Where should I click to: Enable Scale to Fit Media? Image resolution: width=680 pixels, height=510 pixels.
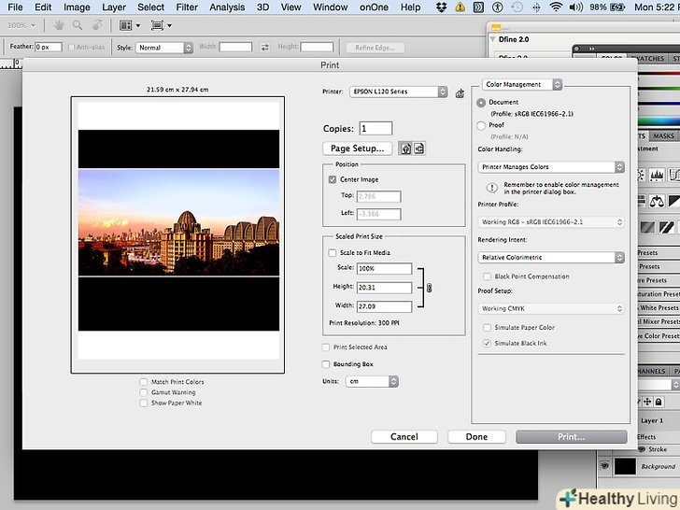click(x=333, y=252)
